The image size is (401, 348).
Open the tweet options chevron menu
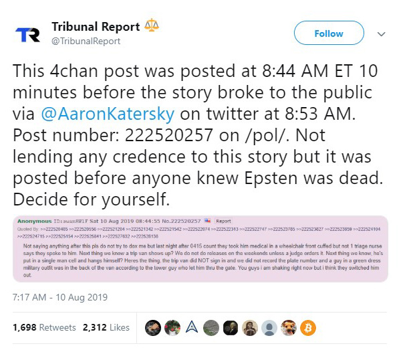(x=382, y=33)
